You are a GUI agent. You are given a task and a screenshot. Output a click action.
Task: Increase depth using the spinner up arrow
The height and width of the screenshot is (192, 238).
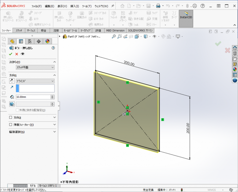(52, 96)
